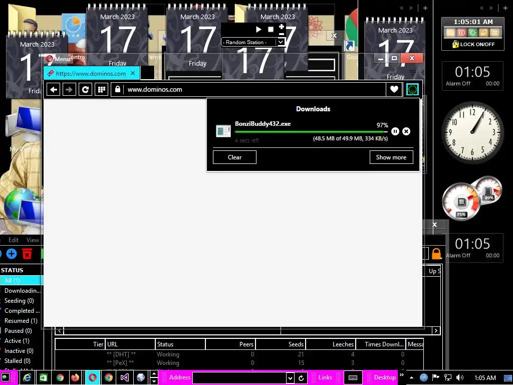Play the radio gadget station
Viewport: 513px width, 385px height.
259,30
